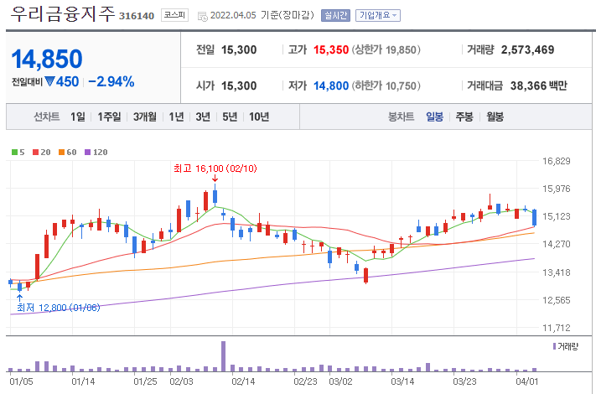Switch to 일봉 daily candle chart

pyautogui.click(x=434, y=117)
